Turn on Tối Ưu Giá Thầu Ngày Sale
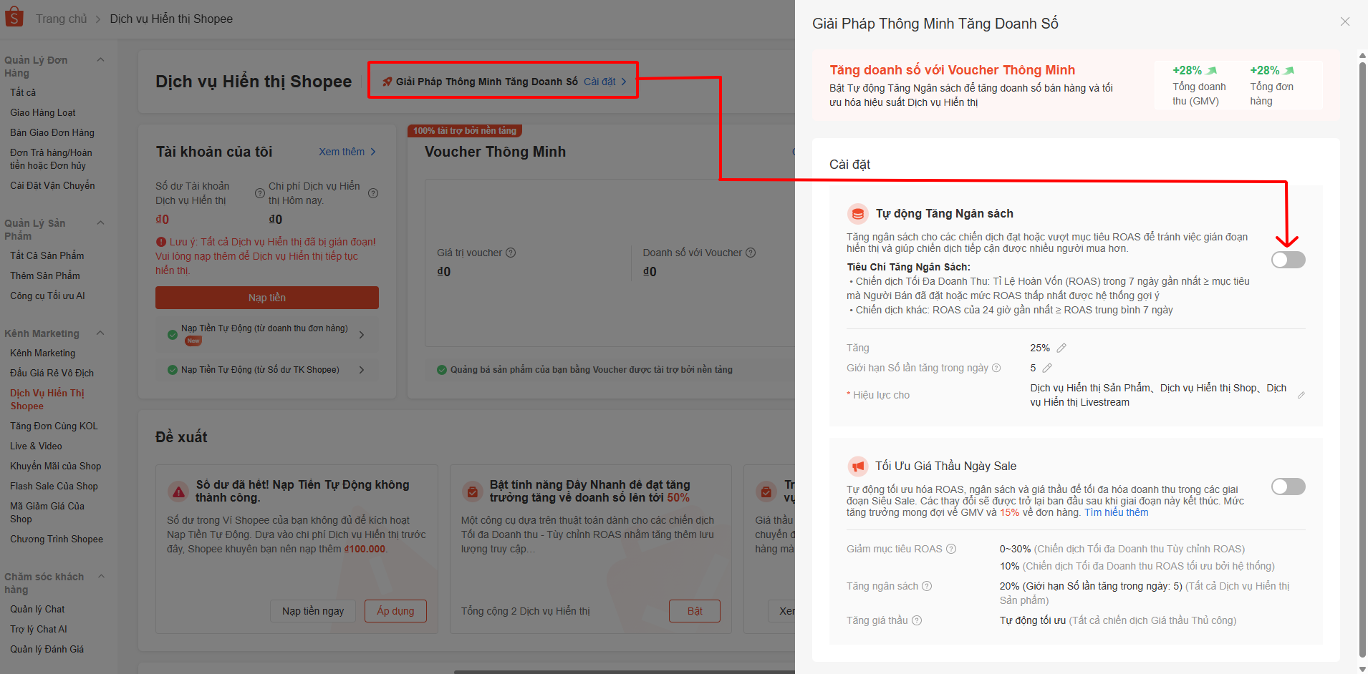 [1288, 487]
